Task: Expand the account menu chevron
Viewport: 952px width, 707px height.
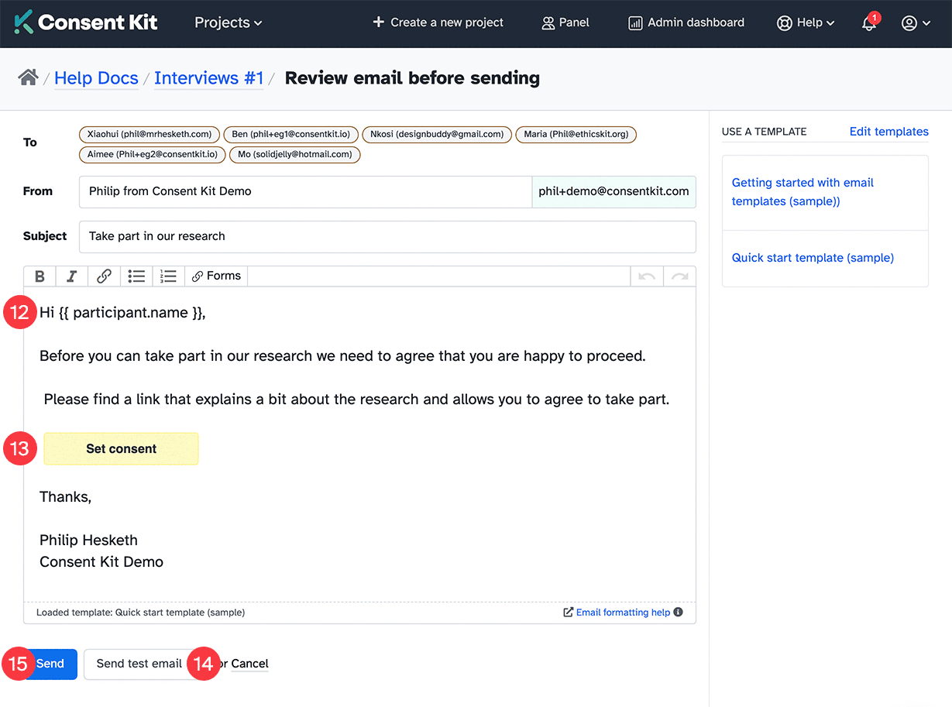Action: pyautogui.click(x=926, y=23)
